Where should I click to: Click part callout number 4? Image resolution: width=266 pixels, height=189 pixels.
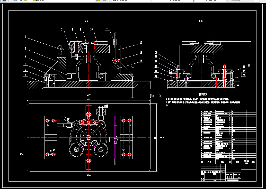[26, 56]
